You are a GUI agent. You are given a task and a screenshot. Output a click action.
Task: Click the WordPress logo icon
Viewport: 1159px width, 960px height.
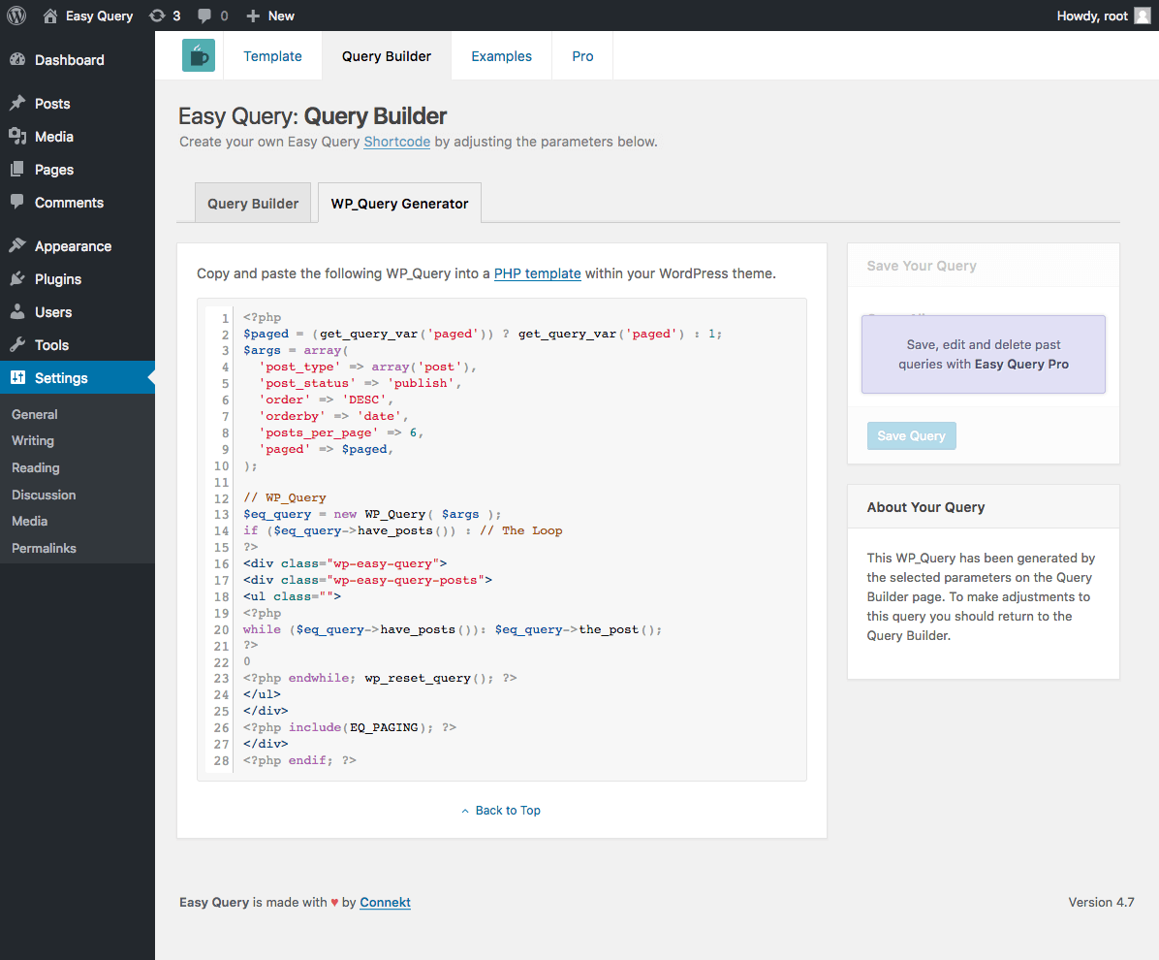[16, 16]
